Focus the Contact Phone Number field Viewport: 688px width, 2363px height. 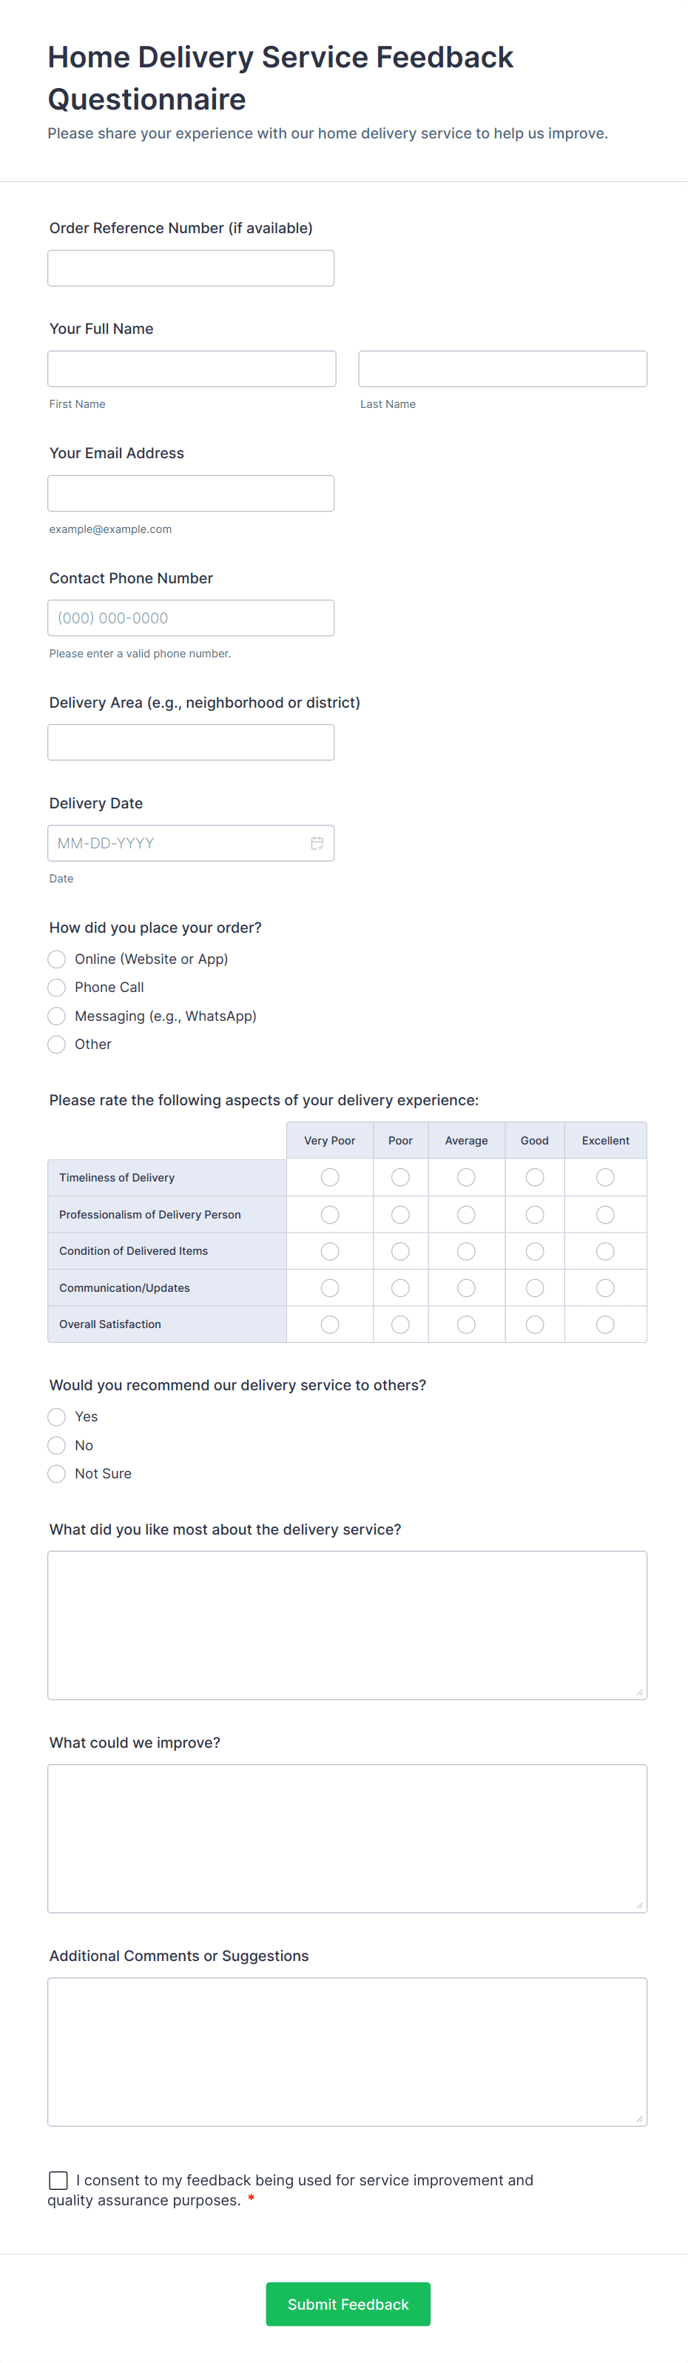point(191,617)
